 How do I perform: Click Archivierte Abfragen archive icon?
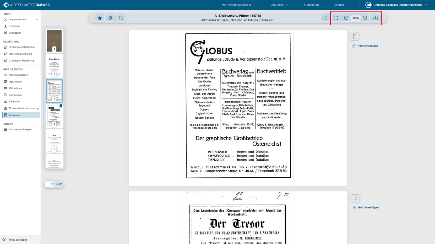coord(6,130)
